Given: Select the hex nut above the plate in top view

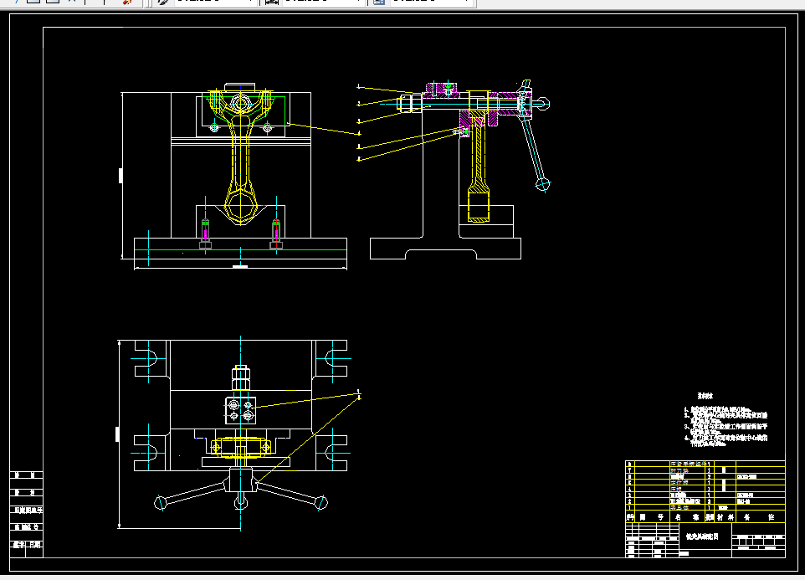Looking at the screenshot, I should [x=241, y=377].
